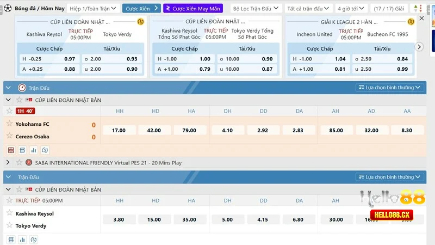Select over 2.50 odds 0.84
Viewport: 435px width, 245px height.
coord(382,59)
